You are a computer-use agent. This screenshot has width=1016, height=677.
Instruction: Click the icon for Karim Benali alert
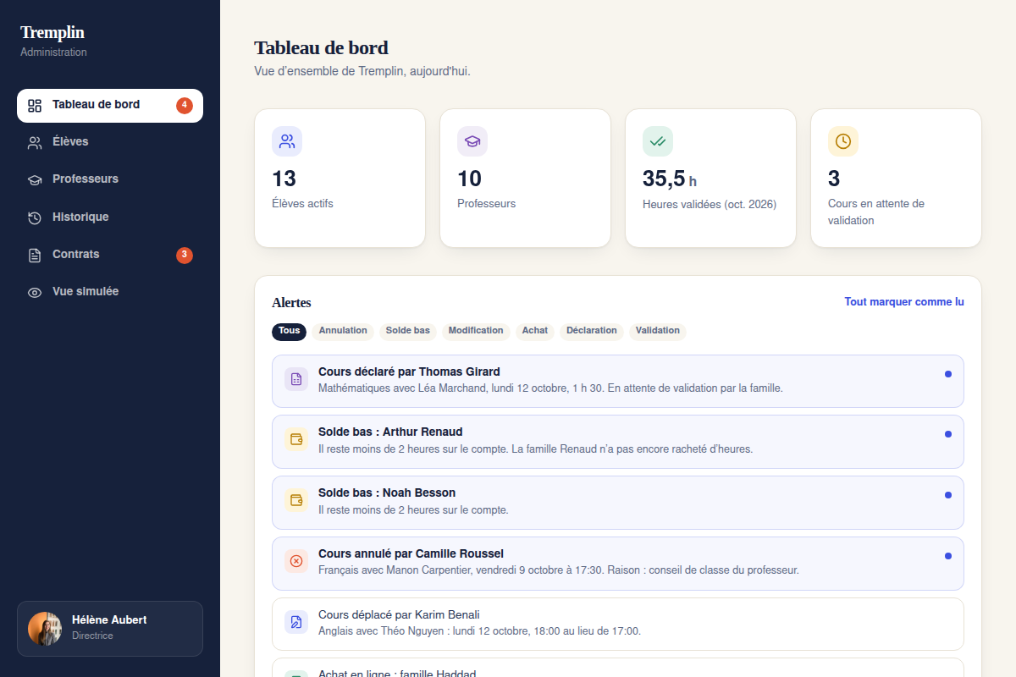tap(296, 622)
